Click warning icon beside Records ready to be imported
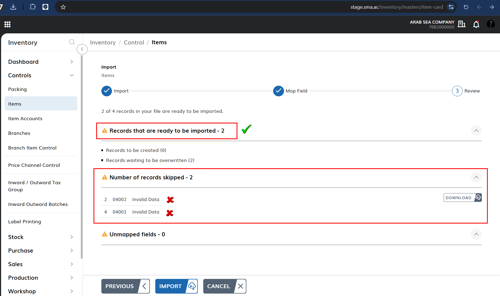This screenshot has width=500, height=296. [105, 131]
